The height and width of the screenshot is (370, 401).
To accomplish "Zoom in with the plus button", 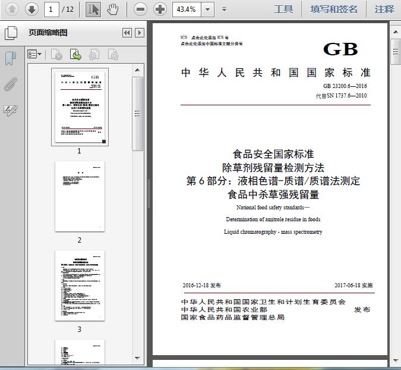I will point(160,9).
